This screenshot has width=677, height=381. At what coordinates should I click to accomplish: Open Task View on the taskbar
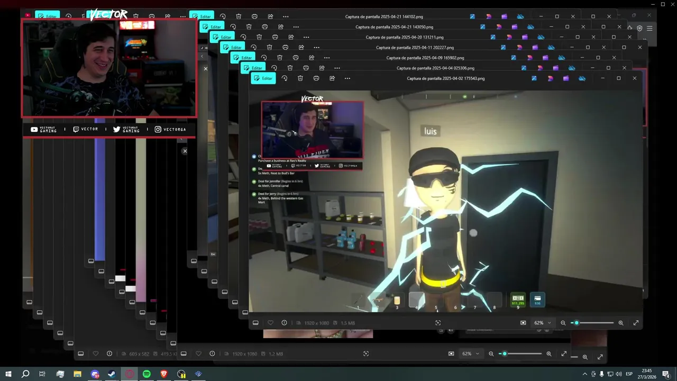42,374
